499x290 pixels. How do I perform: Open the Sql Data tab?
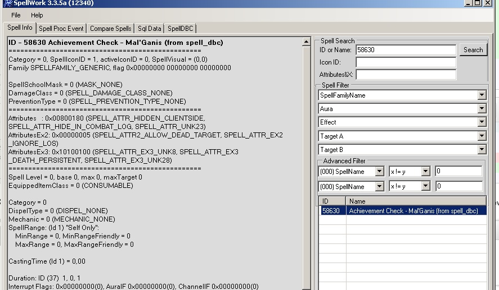(149, 29)
